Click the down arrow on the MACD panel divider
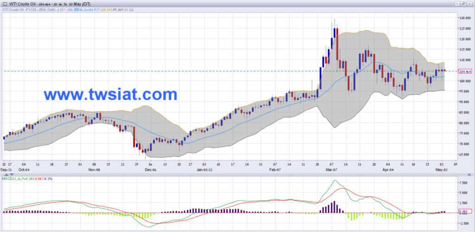 coord(12,175)
